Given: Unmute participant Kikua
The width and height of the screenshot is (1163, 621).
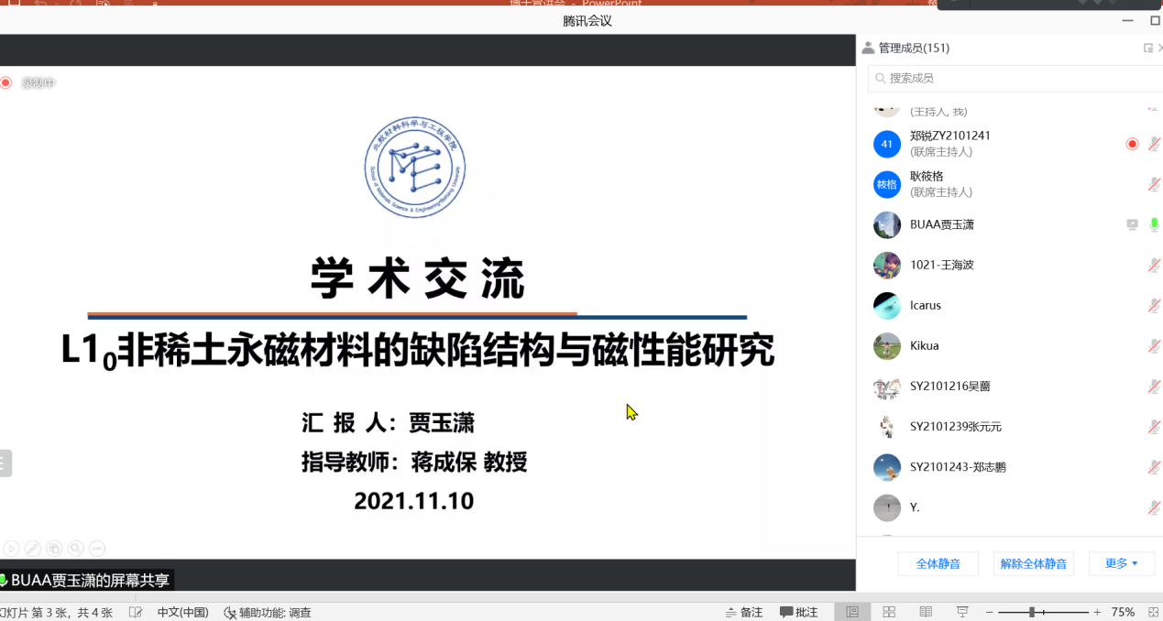Looking at the screenshot, I should (x=1154, y=345).
